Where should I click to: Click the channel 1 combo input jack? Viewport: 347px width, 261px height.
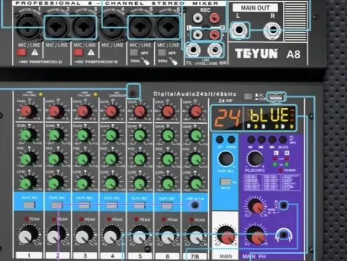pos(28,26)
